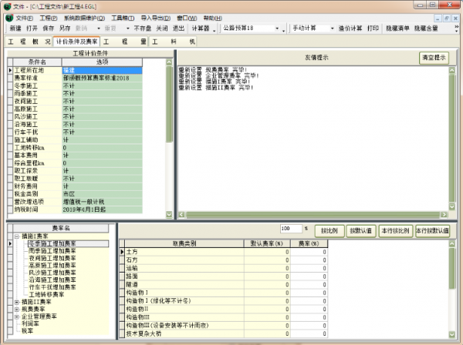
Task: Open the 工程(P) menu
Action: pos(49,18)
